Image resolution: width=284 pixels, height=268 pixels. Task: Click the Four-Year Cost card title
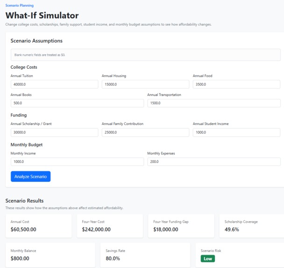tap(93, 222)
